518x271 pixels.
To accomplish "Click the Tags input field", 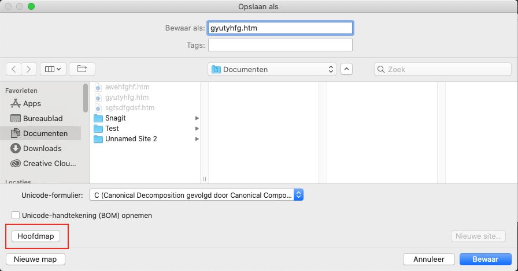I will point(280,45).
